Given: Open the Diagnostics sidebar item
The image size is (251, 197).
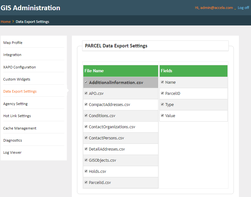Looking at the screenshot, I should click(12, 140).
